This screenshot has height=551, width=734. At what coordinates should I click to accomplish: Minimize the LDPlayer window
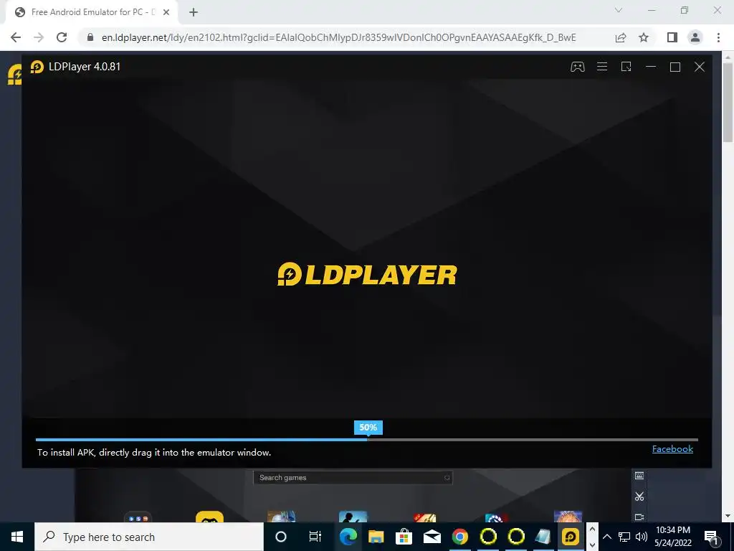651,67
